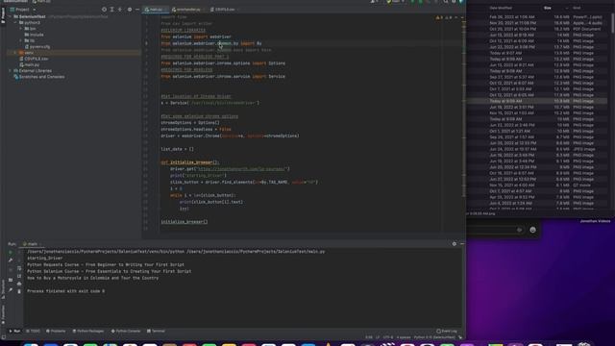Hide the Project panel with minus icon

coord(137,10)
